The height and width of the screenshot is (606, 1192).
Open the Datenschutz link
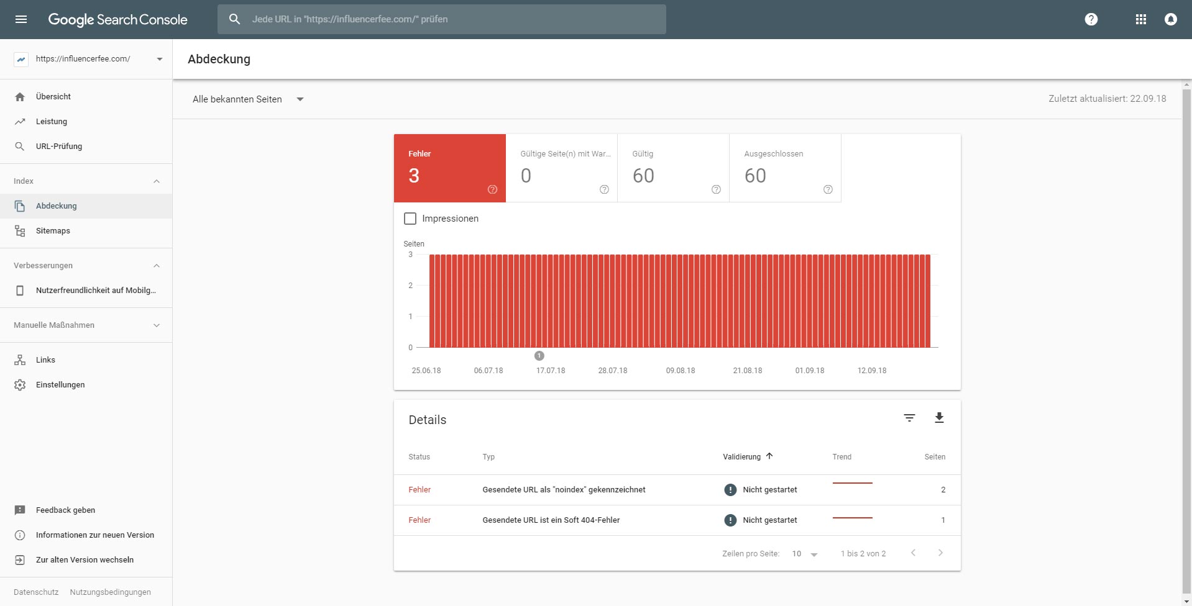(x=36, y=592)
